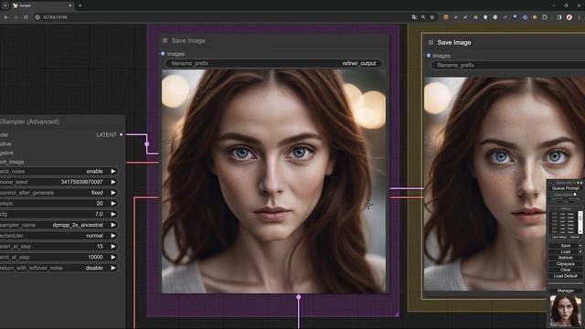This screenshot has width=585, height=329.
Task: Change control_after_generate fixed with right arrow
Action: click(x=113, y=193)
